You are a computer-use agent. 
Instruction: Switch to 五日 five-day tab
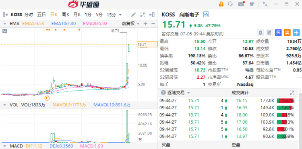(41, 14)
